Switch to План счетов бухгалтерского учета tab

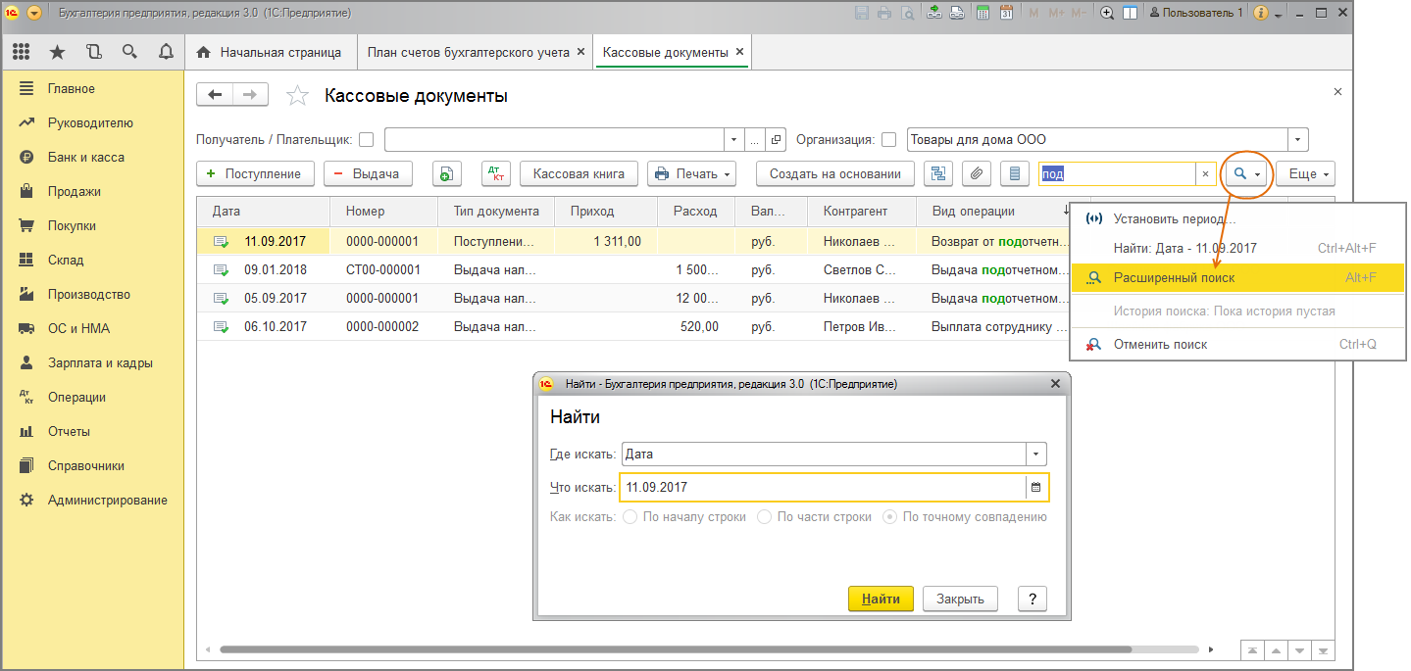[468, 52]
